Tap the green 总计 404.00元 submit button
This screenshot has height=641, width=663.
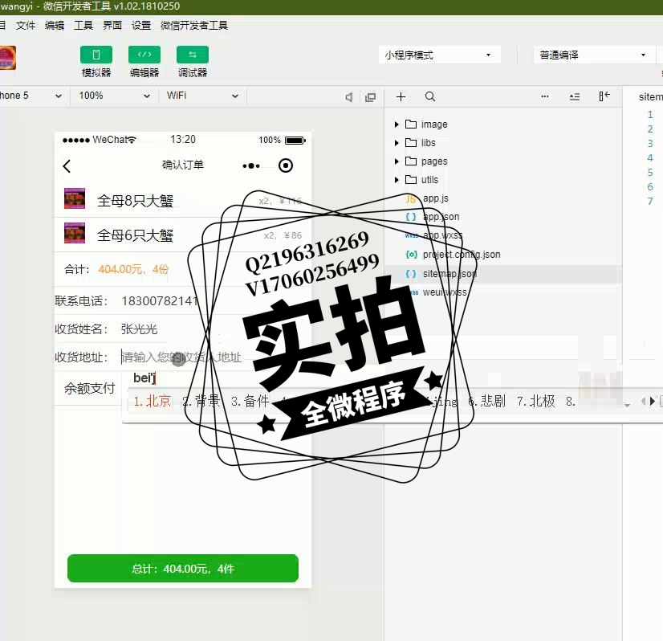pyautogui.click(x=183, y=568)
